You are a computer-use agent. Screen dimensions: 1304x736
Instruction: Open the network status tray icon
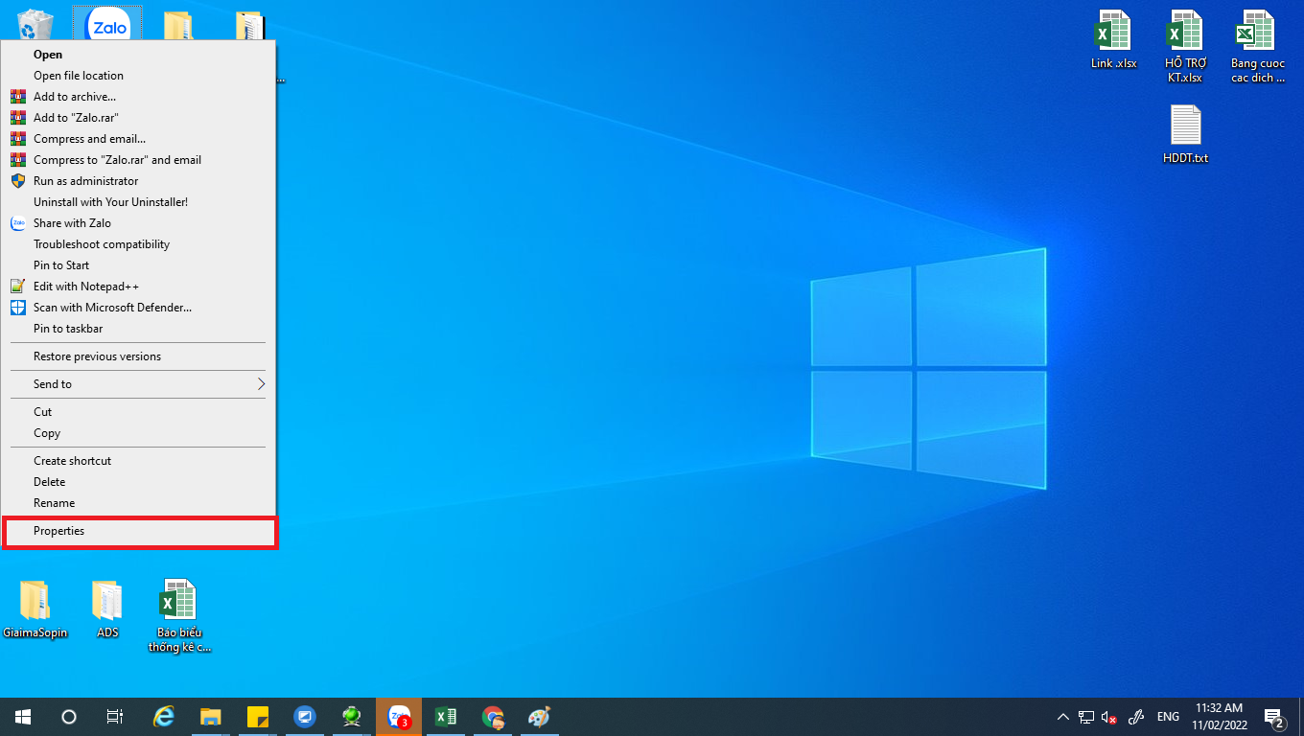(1086, 717)
